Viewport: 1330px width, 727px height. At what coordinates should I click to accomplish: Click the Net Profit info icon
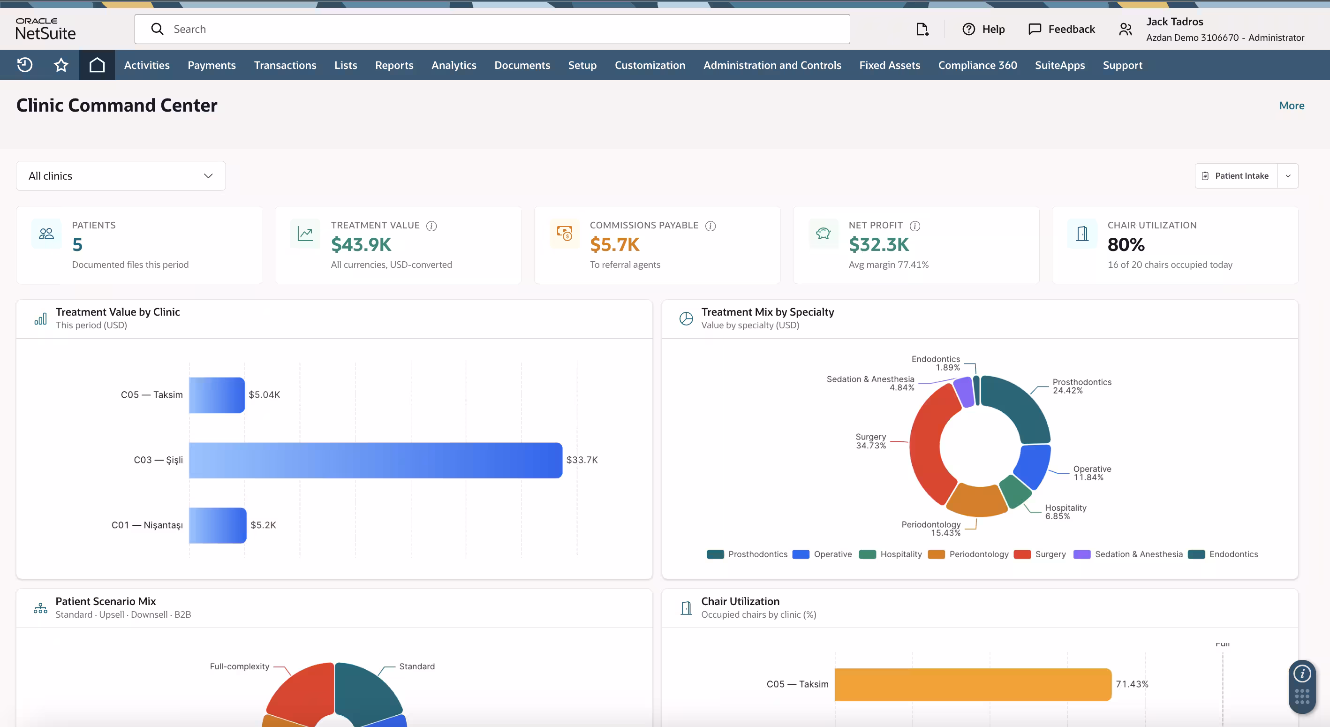click(x=915, y=226)
